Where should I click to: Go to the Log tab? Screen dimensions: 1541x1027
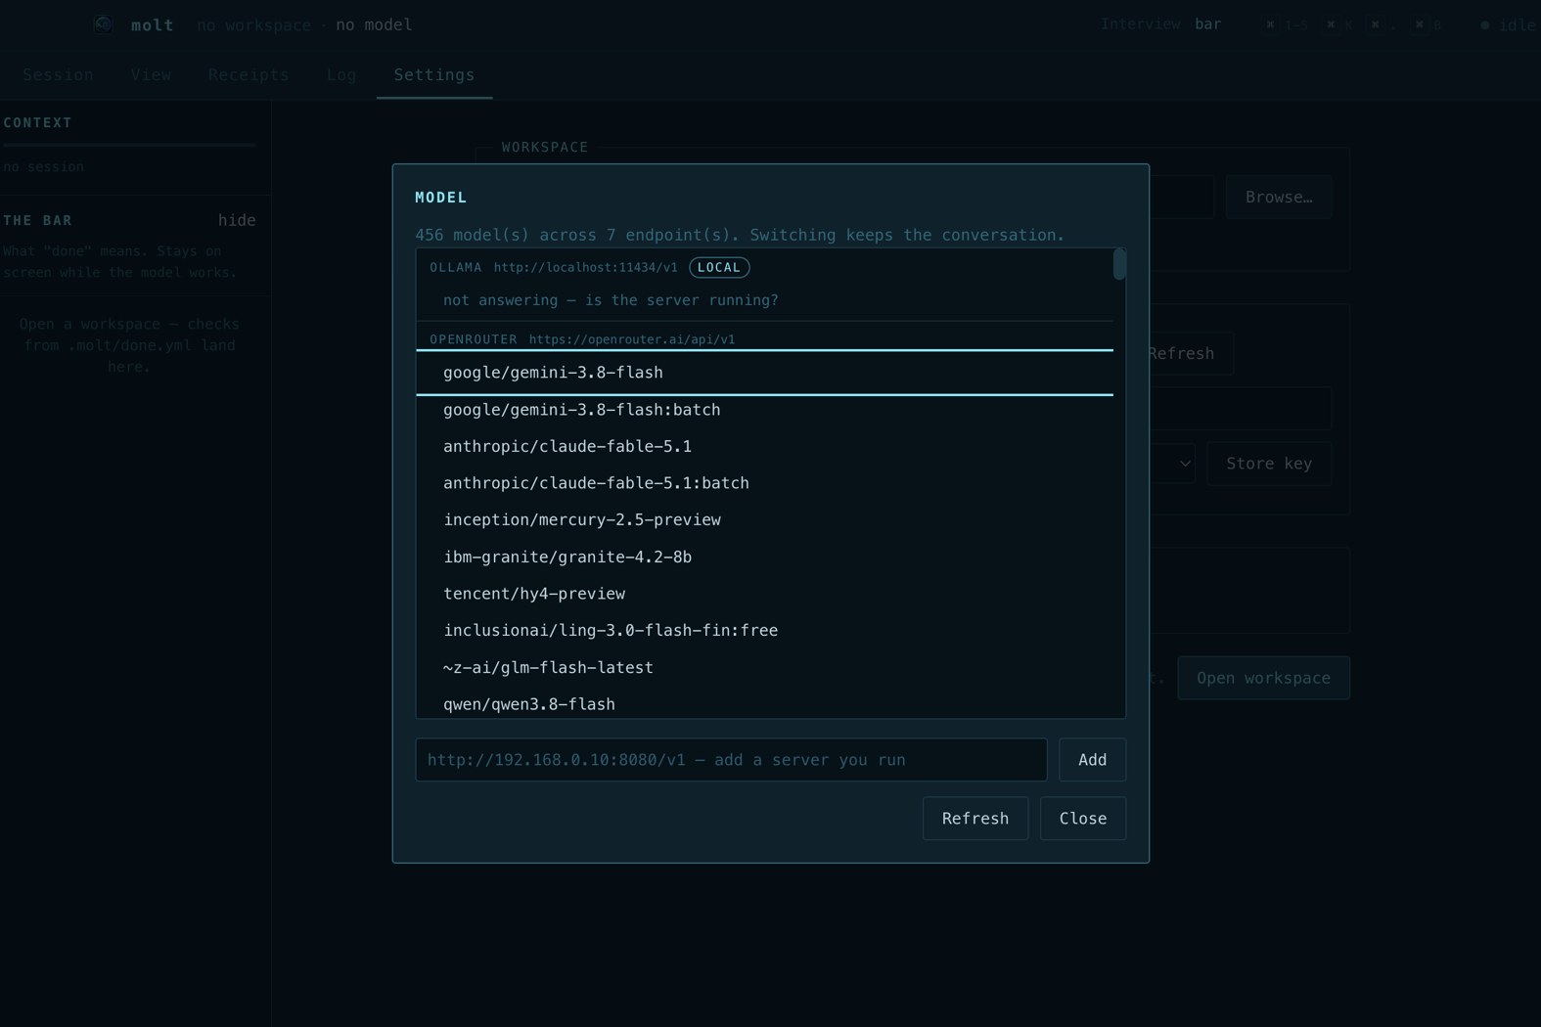point(341,75)
